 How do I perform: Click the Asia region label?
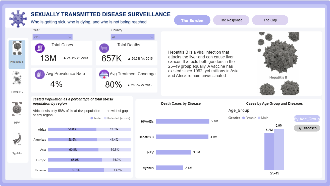click(x=43, y=150)
